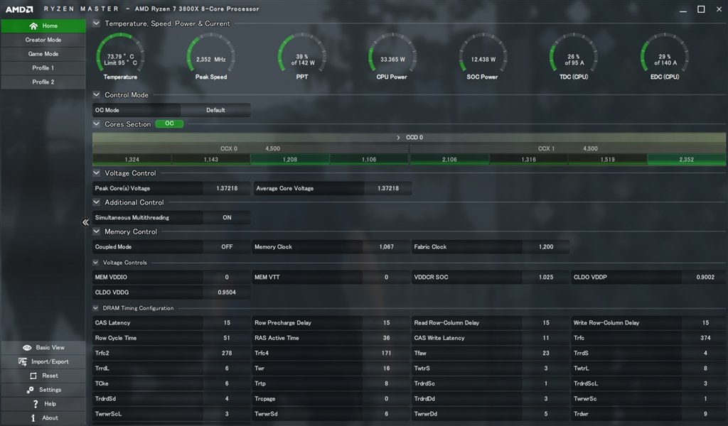Click Trfc4 value 171
The width and height of the screenshot is (728, 426).
click(386, 353)
